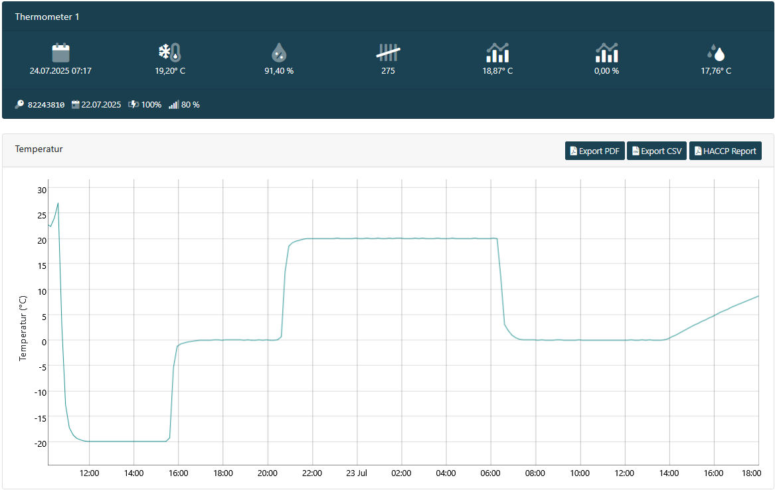Click the small calendar icon beside 22.07.2025
Viewport: 775px width, 490px height.
pos(76,105)
